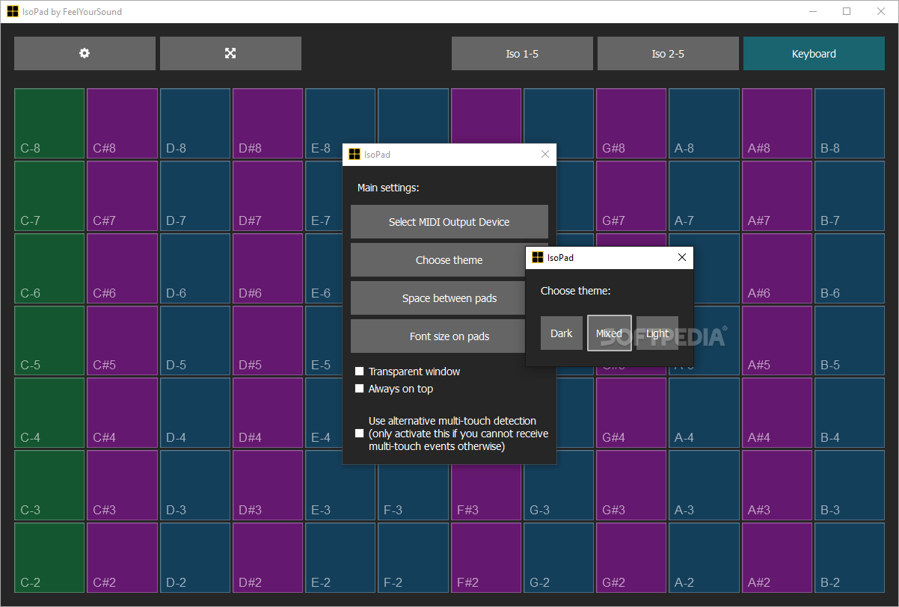Tap the A#3 pad

pyautogui.click(x=776, y=486)
